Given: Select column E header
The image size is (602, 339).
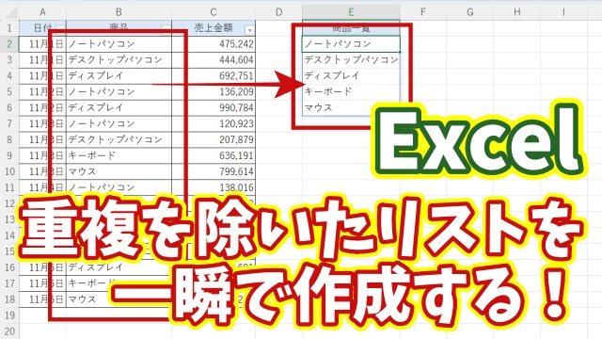Looking at the screenshot, I should [x=351, y=12].
